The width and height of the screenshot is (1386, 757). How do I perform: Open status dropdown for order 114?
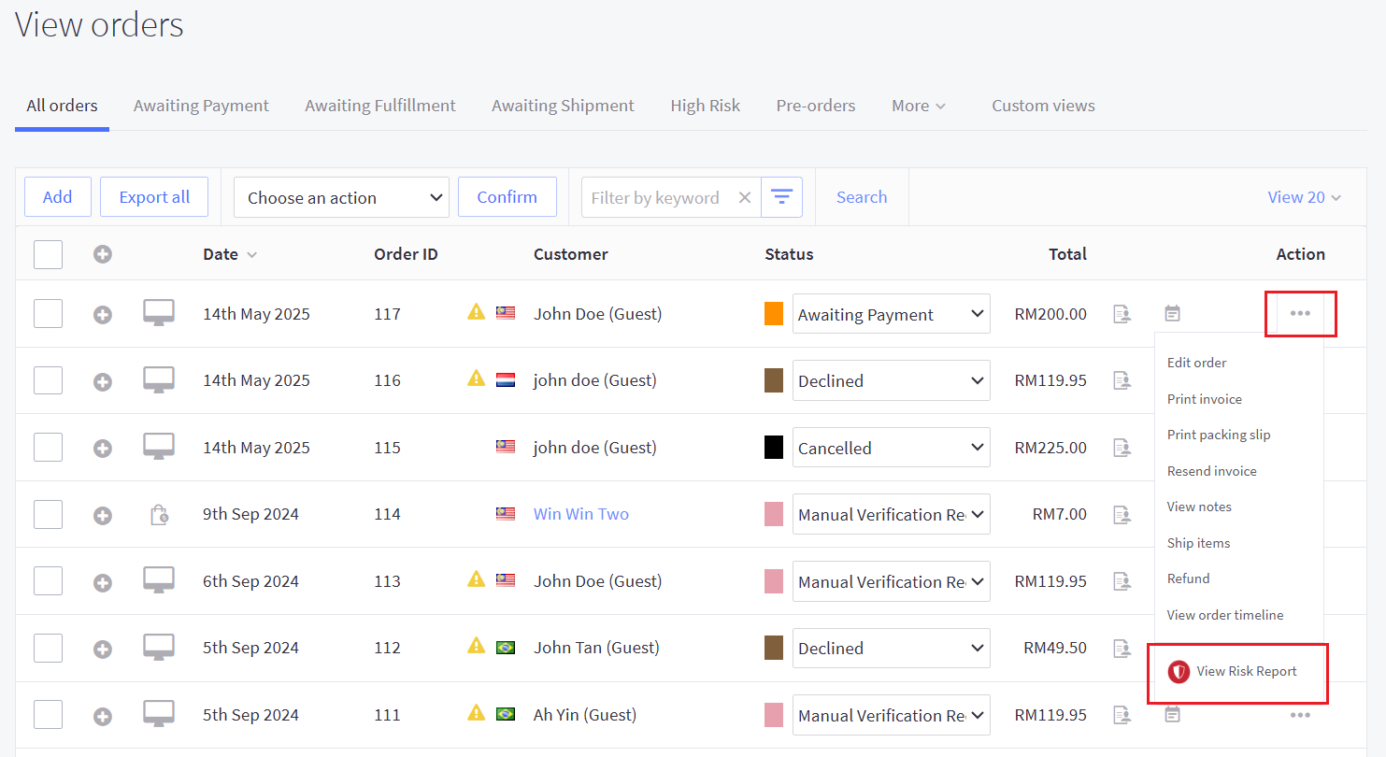(x=892, y=514)
